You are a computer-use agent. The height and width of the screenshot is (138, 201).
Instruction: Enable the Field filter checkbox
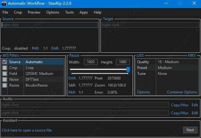5,74
